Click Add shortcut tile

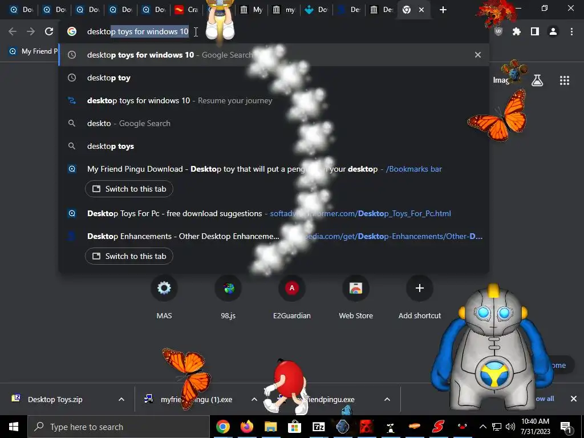point(420,297)
